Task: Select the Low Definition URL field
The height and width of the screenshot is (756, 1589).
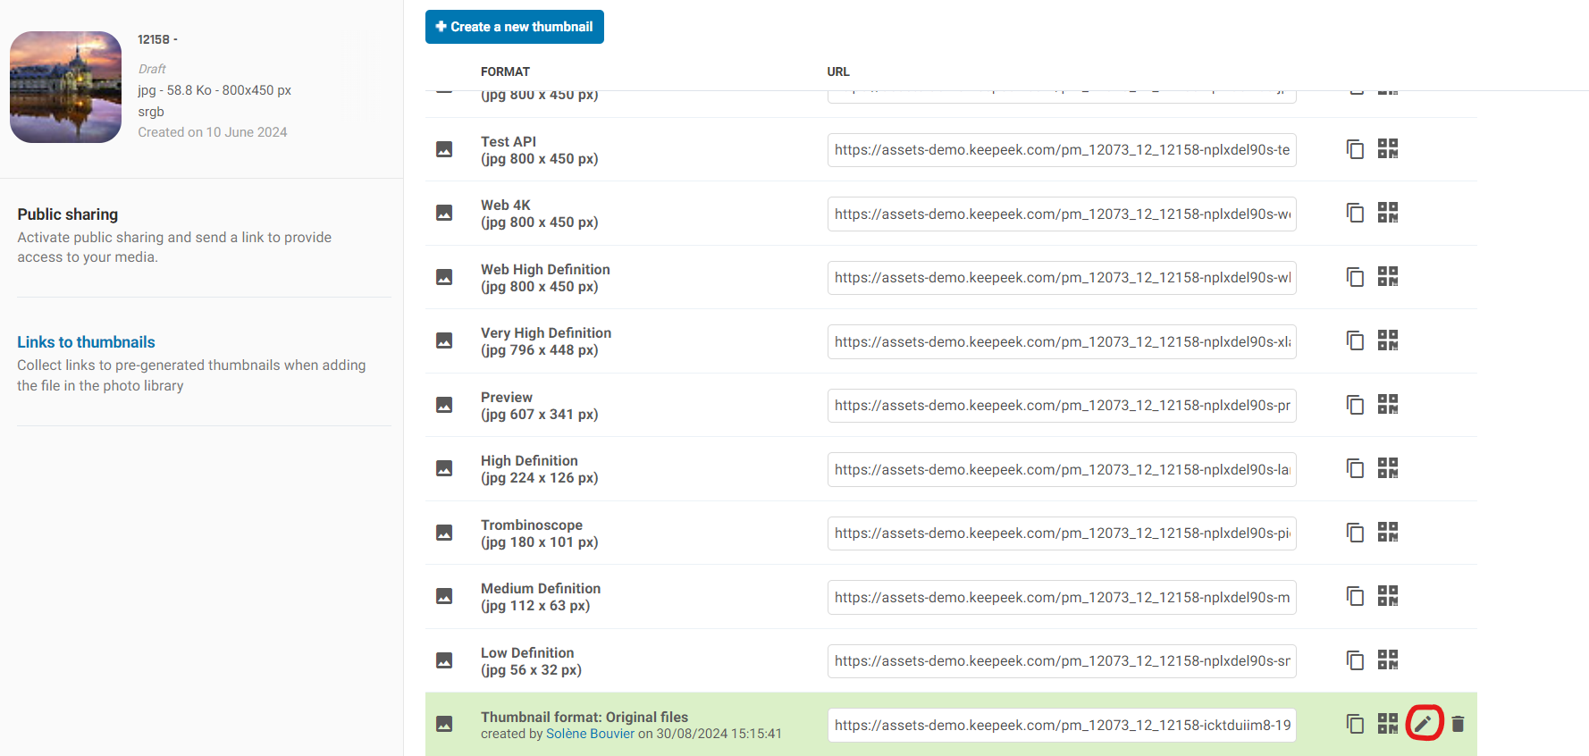Action: pyautogui.click(x=1061, y=661)
